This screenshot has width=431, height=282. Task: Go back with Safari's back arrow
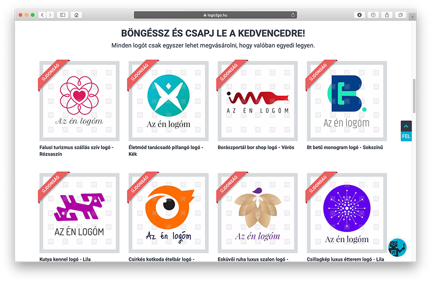42,15
